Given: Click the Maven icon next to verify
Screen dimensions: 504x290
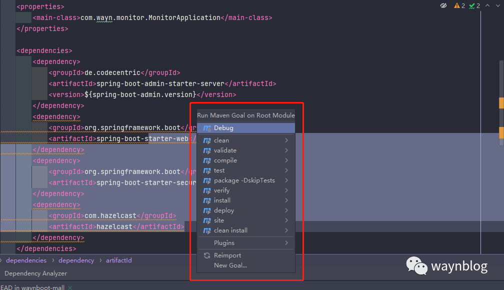Looking at the screenshot, I should 207,190.
